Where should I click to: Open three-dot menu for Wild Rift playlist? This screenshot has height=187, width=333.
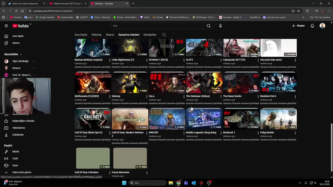point(184,133)
